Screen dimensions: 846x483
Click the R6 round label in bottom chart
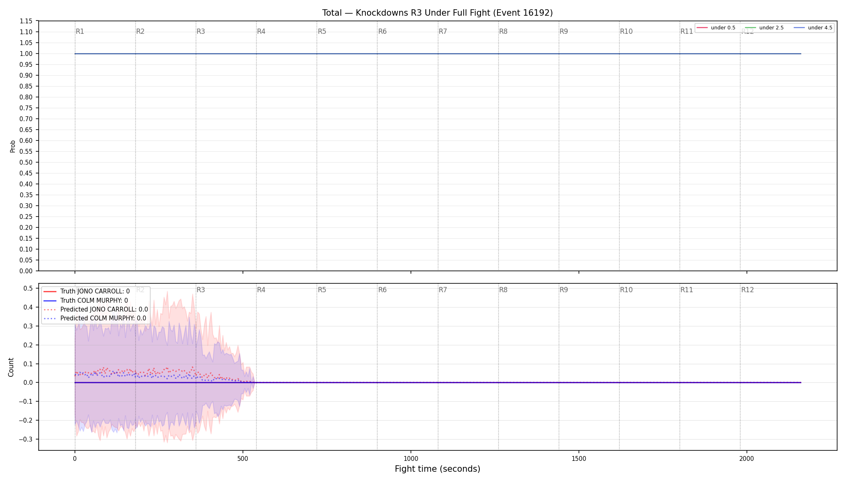click(x=382, y=290)
